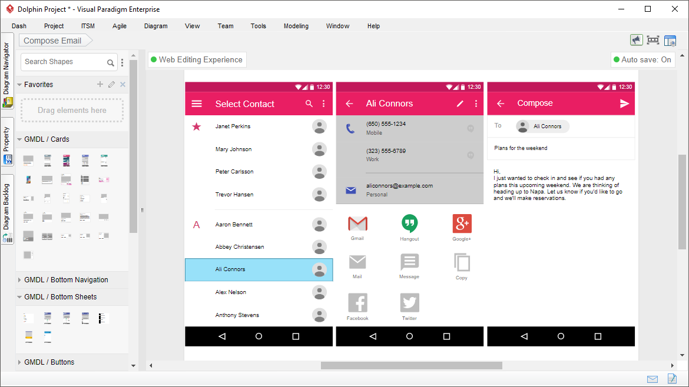This screenshot has height=387, width=689.
Task: Click the Plans for the weekend subject
Action: [521, 148]
